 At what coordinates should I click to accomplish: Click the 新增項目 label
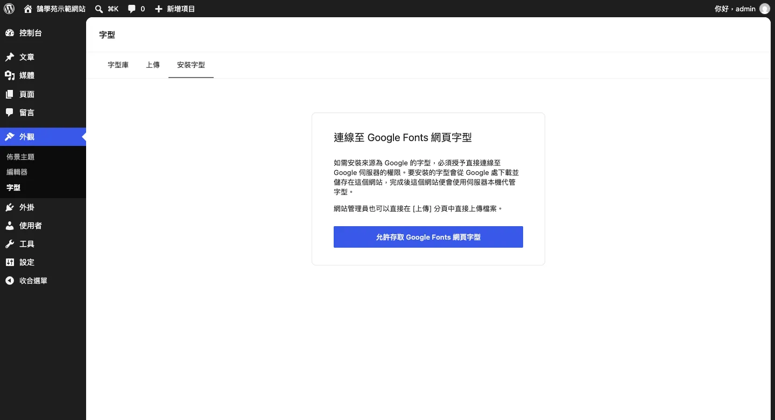tap(181, 9)
